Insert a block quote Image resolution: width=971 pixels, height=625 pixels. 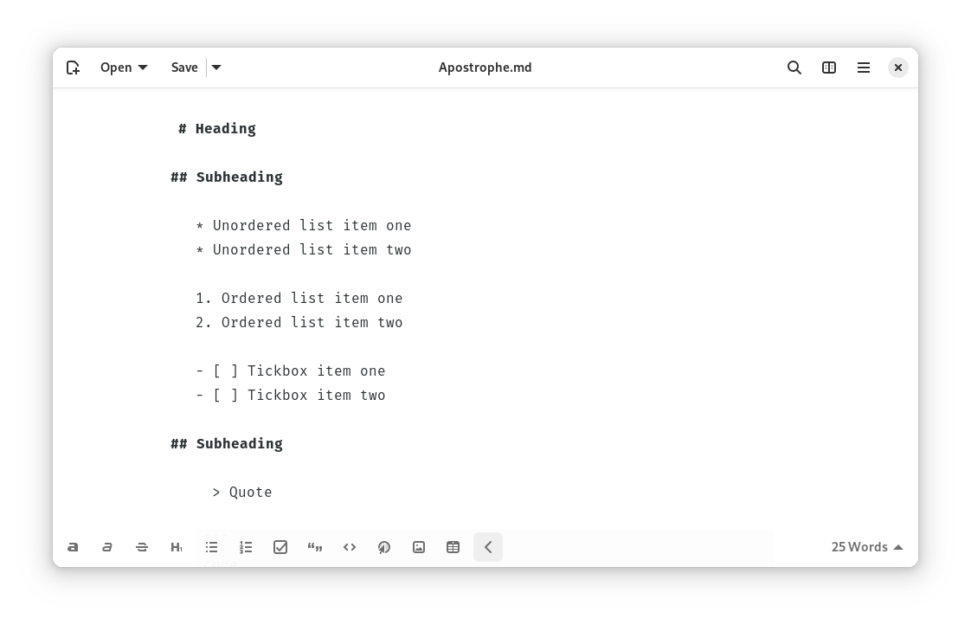315,547
